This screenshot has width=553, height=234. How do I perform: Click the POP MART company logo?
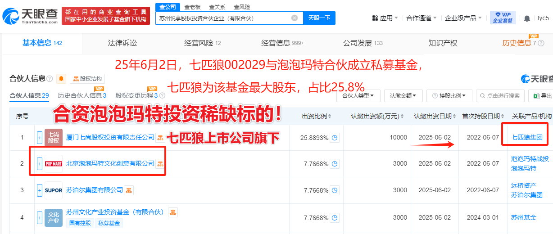point(54,164)
